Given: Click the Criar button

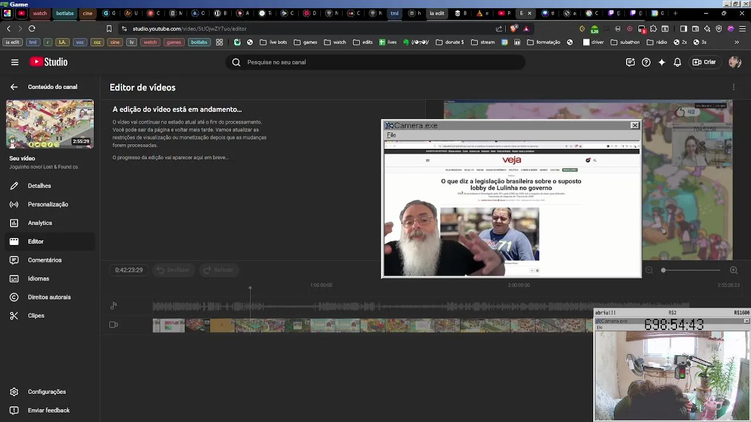Looking at the screenshot, I should (704, 62).
